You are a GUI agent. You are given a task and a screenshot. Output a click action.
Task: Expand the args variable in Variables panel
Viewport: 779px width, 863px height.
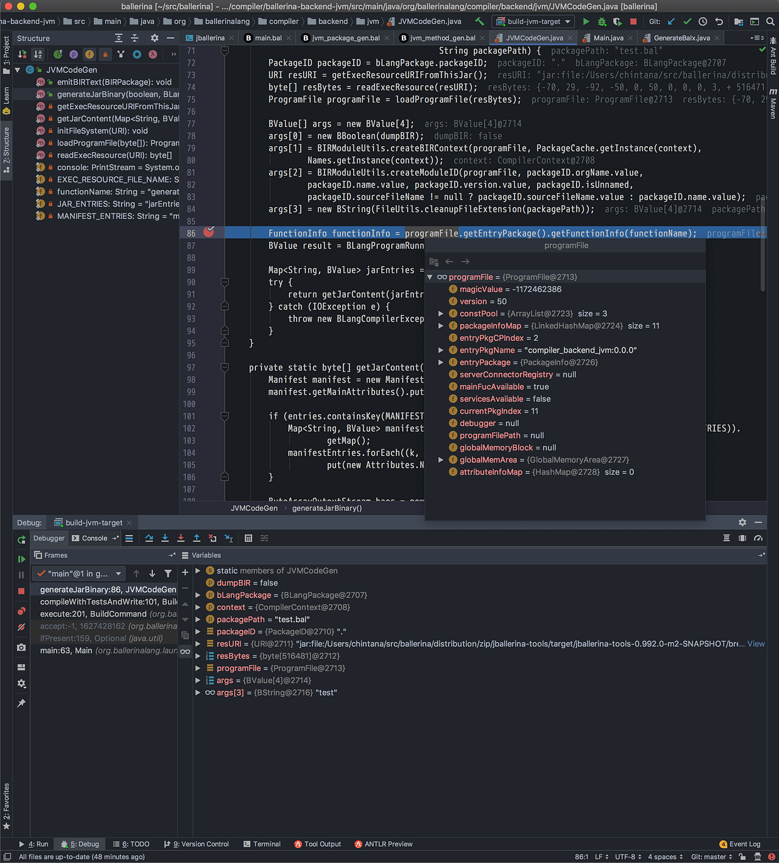click(x=197, y=680)
